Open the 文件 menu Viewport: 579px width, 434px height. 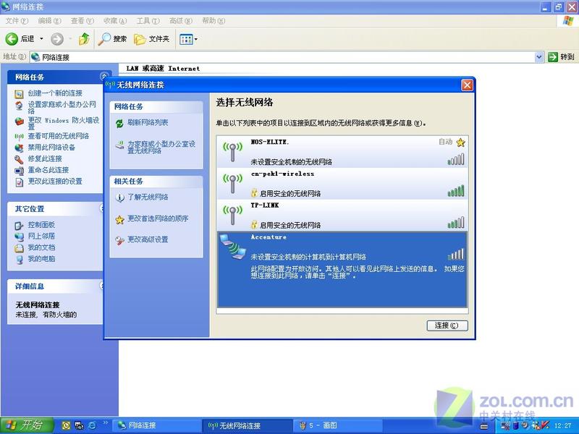coord(17,21)
